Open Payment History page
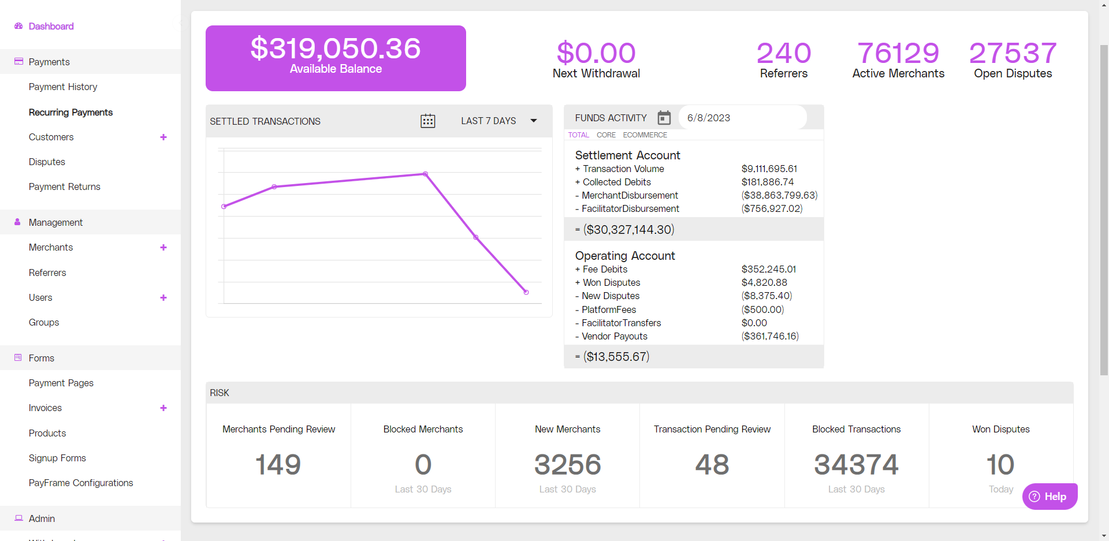The height and width of the screenshot is (541, 1109). point(63,87)
